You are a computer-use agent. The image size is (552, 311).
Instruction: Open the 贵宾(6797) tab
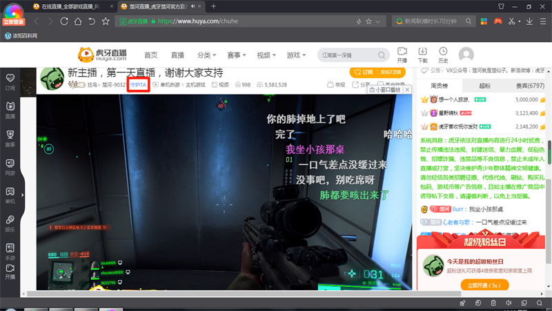click(530, 86)
